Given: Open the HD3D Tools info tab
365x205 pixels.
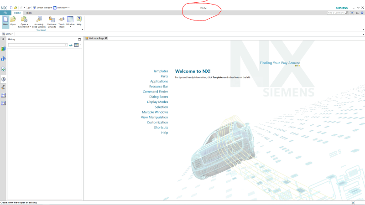Looking at the screenshot, I should 3,59.
